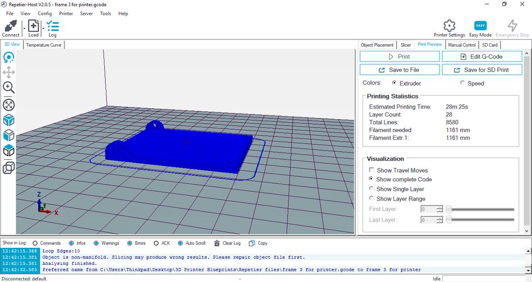Toggle parallel projection icon

(x=8, y=168)
